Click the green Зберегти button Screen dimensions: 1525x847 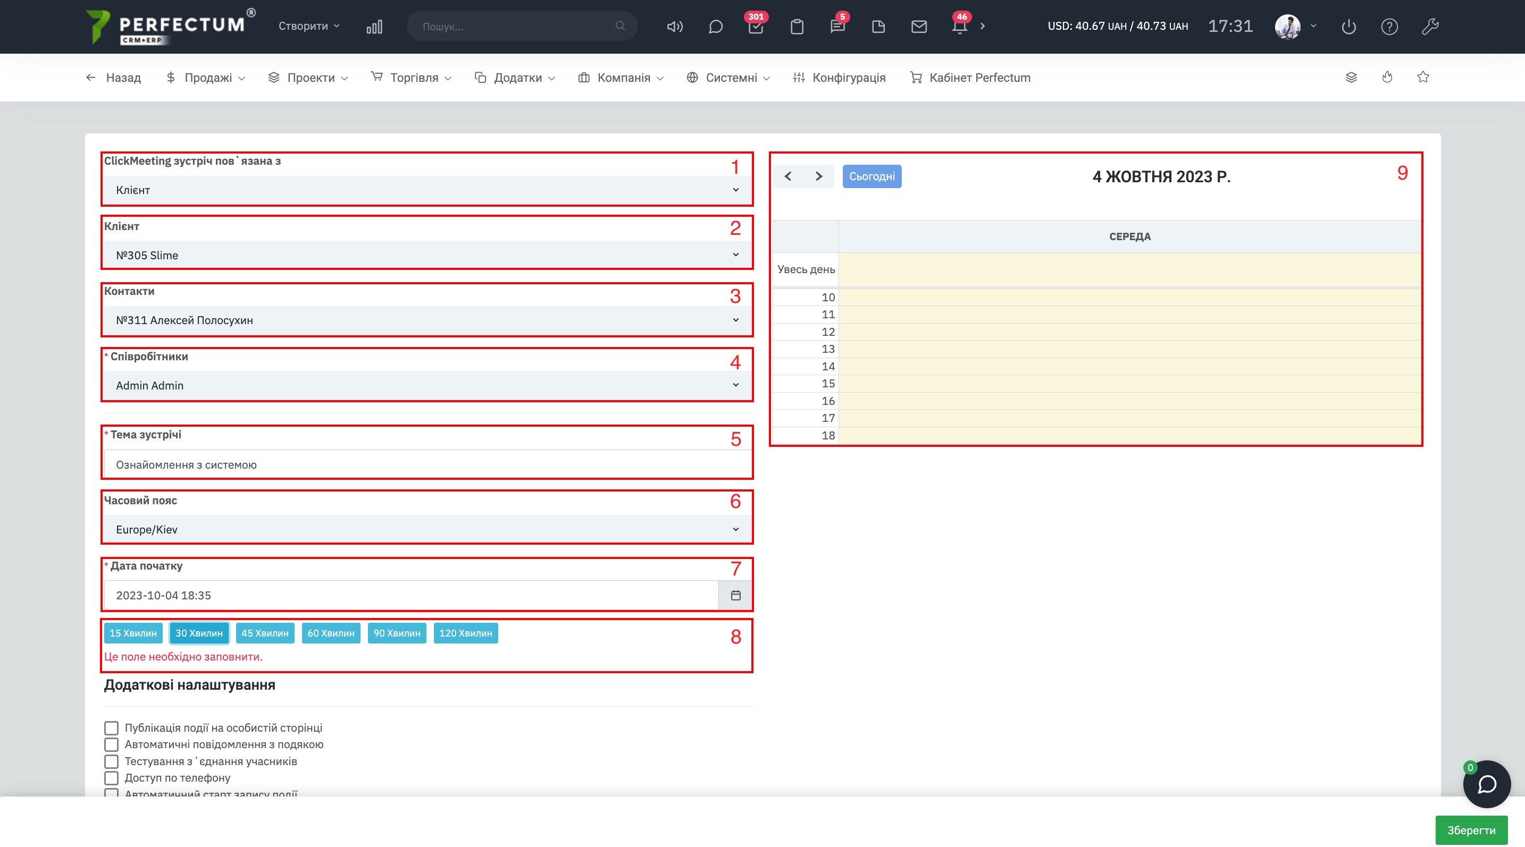1471,830
